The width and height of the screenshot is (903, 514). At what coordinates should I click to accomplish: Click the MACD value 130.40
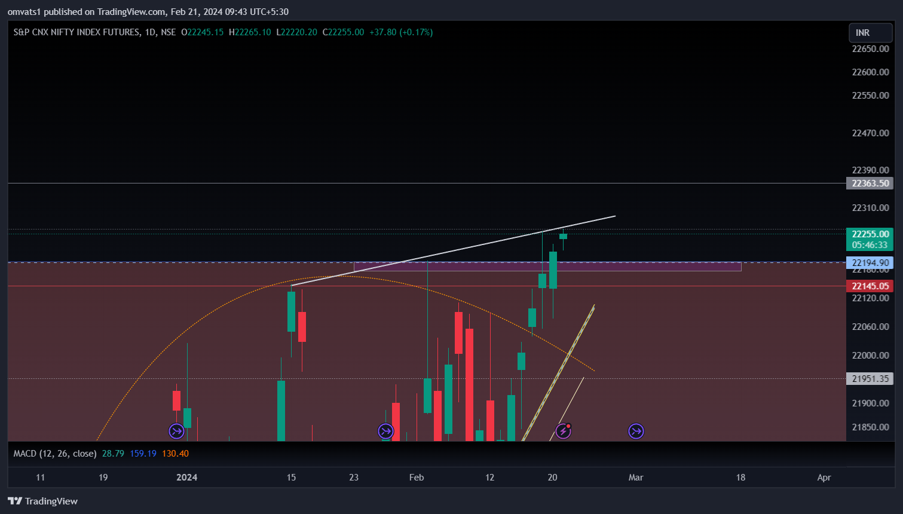pos(175,454)
